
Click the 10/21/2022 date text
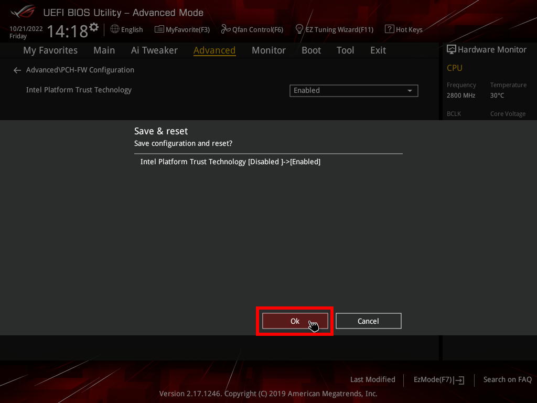[26, 29]
